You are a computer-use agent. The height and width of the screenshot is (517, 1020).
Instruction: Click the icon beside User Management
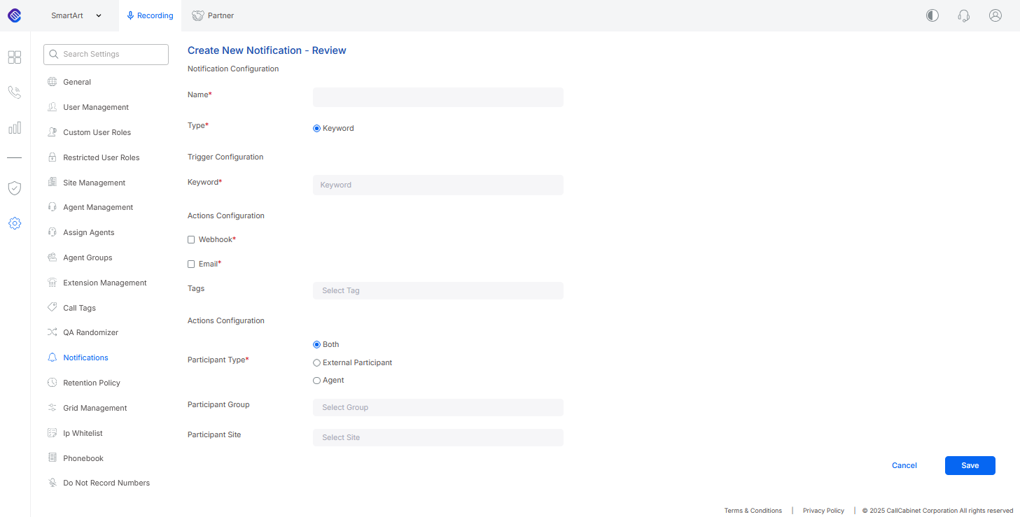pos(53,107)
